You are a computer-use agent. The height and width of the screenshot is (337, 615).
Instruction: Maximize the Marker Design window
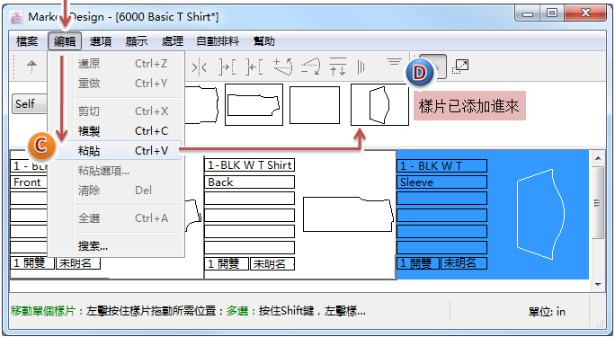coord(551,13)
